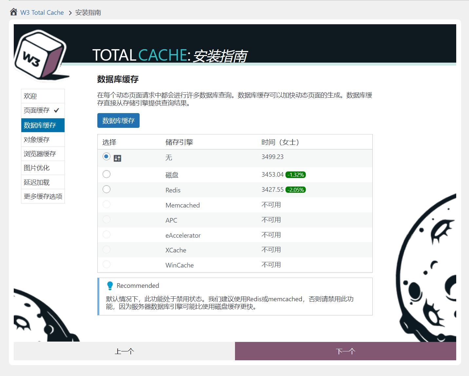Image resolution: width=469 pixels, height=376 pixels.
Task: Click the home icon in breadcrumb
Action: pyautogui.click(x=13, y=12)
